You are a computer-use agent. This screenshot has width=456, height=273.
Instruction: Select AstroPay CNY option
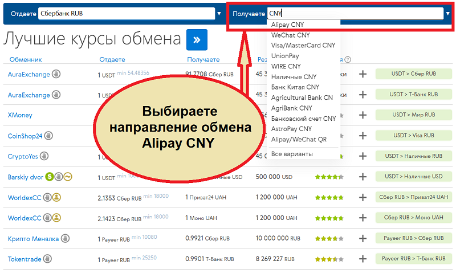291,129
